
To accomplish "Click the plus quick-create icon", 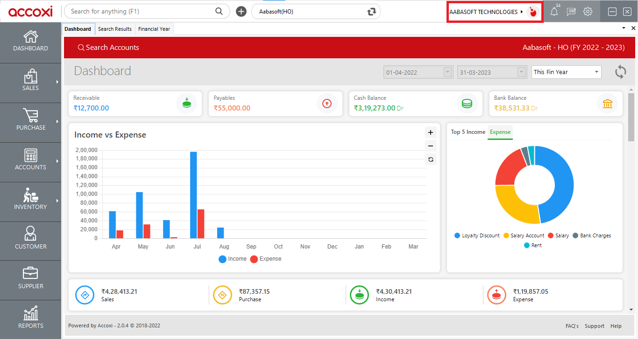I will pos(241,11).
